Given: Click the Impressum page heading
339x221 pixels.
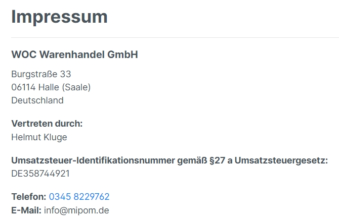Looking at the screenshot, I should click(60, 17).
